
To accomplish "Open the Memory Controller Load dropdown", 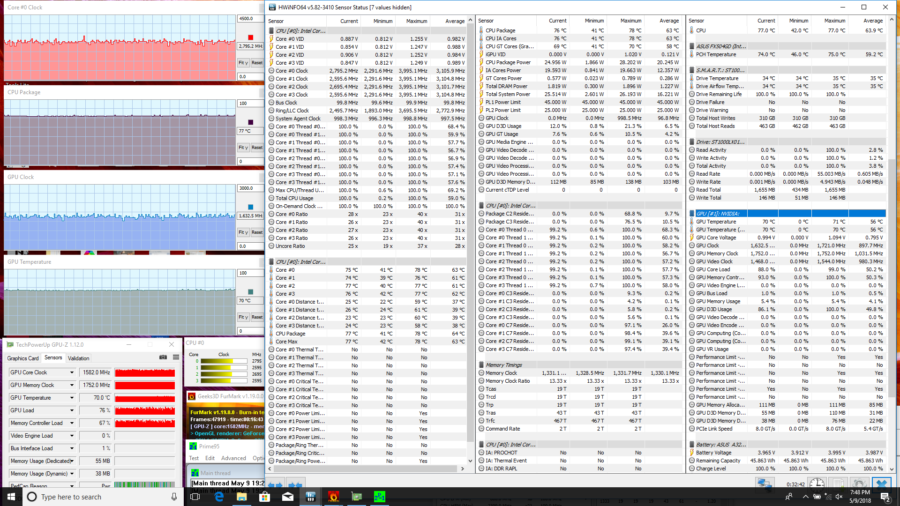I will click(x=72, y=423).
